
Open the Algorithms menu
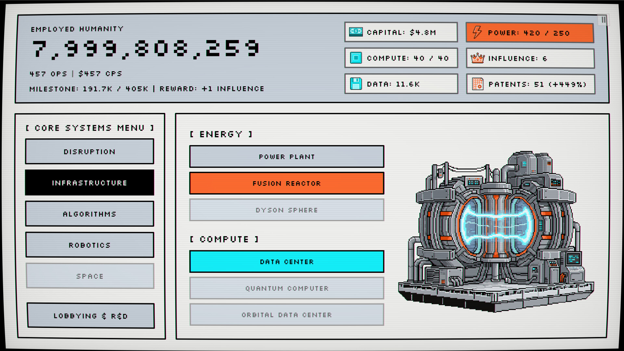pos(90,214)
